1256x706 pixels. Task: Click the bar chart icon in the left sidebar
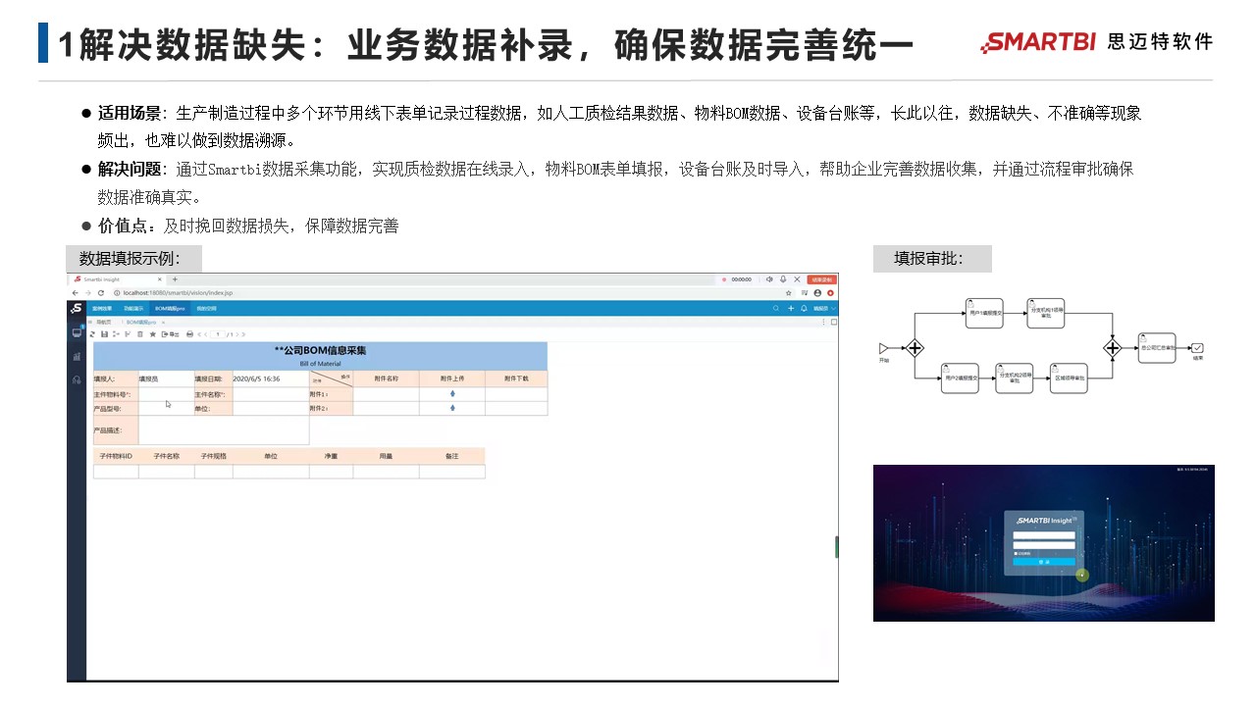pos(77,357)
